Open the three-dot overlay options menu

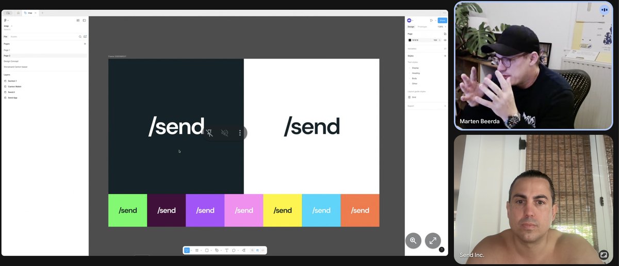240,132
